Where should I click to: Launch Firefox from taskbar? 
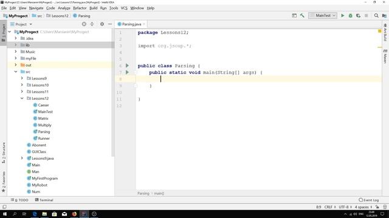click(x=74, y=214)
